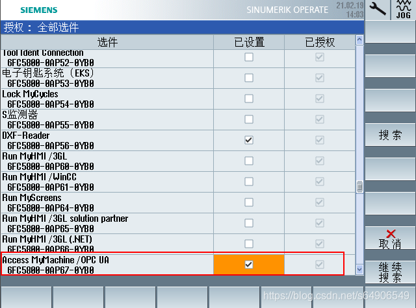The width and height of the screenshot is (416, 308).
Task: Enable Run MyHMI /3GL set checkbox
Action: pyautogui.click(x=248, y=161)
